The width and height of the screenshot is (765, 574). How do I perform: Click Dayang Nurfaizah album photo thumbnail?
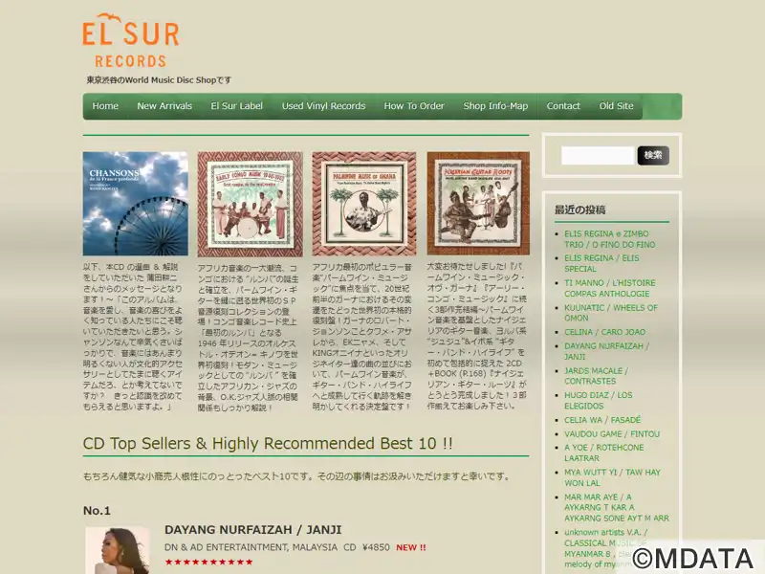pos(118,550)
